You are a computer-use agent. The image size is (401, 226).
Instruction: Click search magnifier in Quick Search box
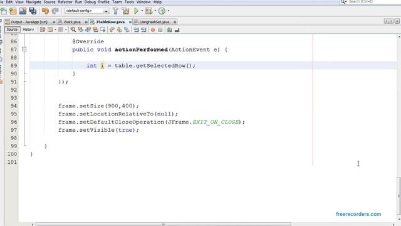pos(343,2)
